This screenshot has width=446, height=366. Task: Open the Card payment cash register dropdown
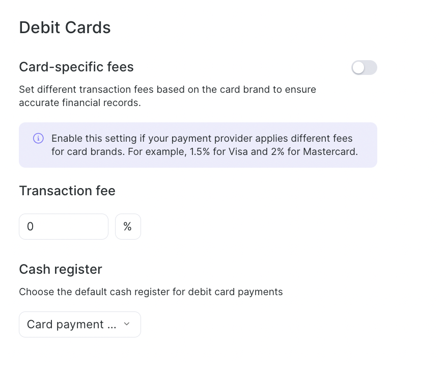tap(79, 324)
